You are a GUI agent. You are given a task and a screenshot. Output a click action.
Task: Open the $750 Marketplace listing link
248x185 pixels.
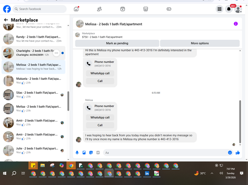[x=102, y=37]
